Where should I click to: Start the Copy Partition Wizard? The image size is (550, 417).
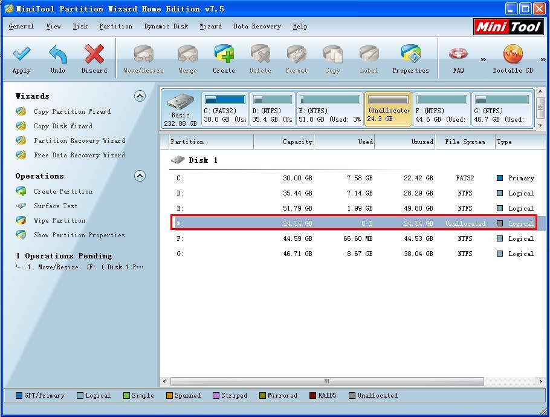point(72,111)
